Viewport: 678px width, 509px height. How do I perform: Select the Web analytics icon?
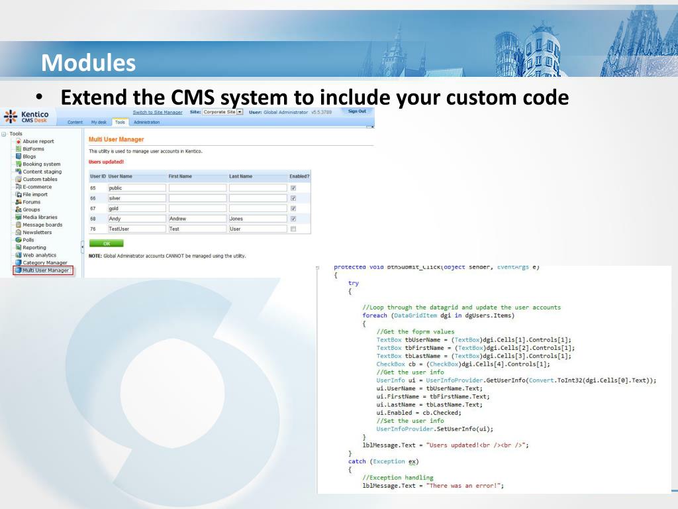point(18,255)
